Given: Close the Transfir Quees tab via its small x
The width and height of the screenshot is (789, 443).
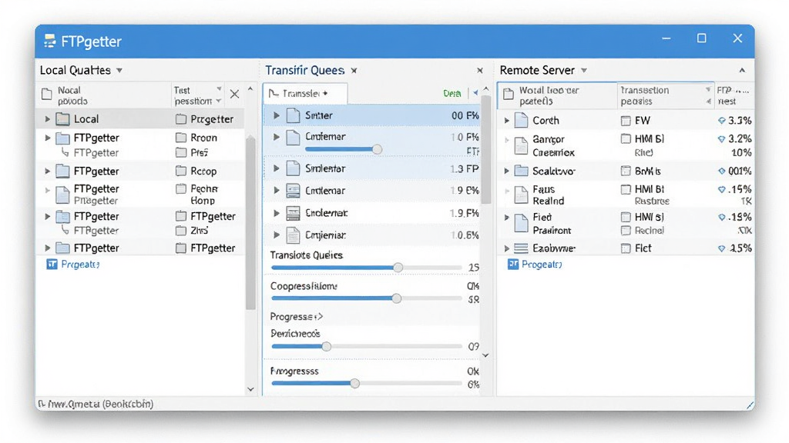Looking at the screenshot, I should (x=354, y=71).
